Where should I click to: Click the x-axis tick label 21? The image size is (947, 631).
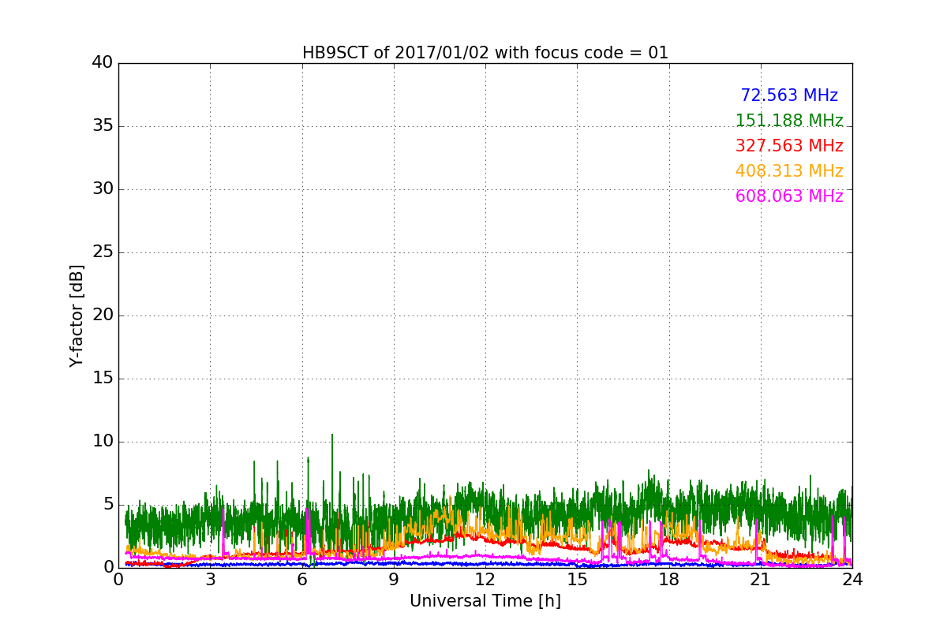[761, 580]
